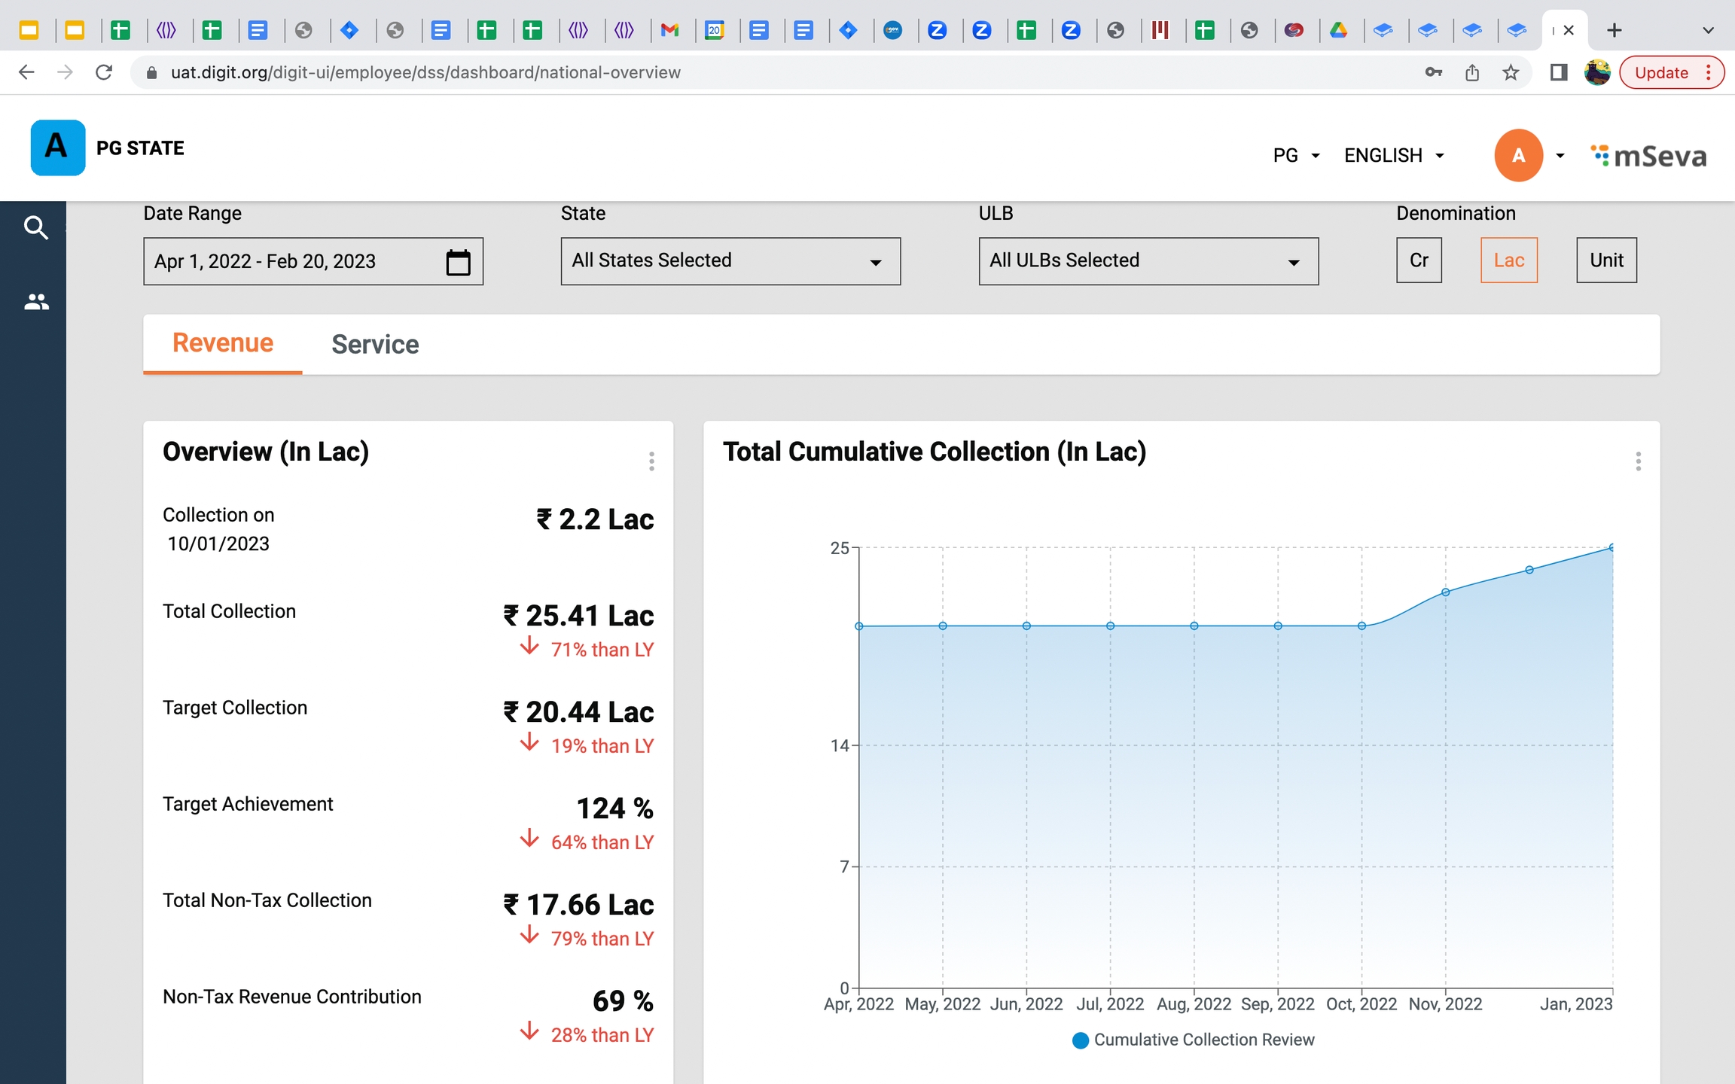Switch to the Service tab
The height and width of the screenshot is (1084, 1735).
pos(375,345)
